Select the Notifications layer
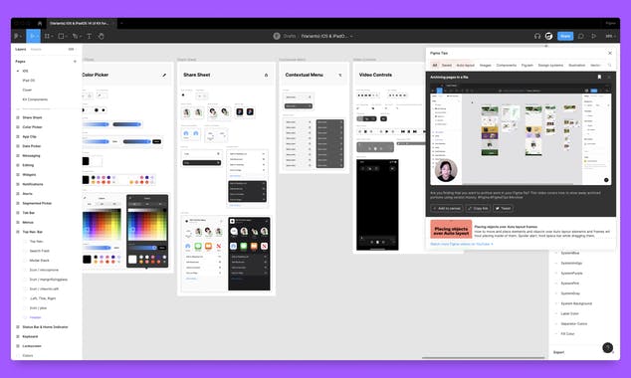The image size is (631, 378). point(33,184)
